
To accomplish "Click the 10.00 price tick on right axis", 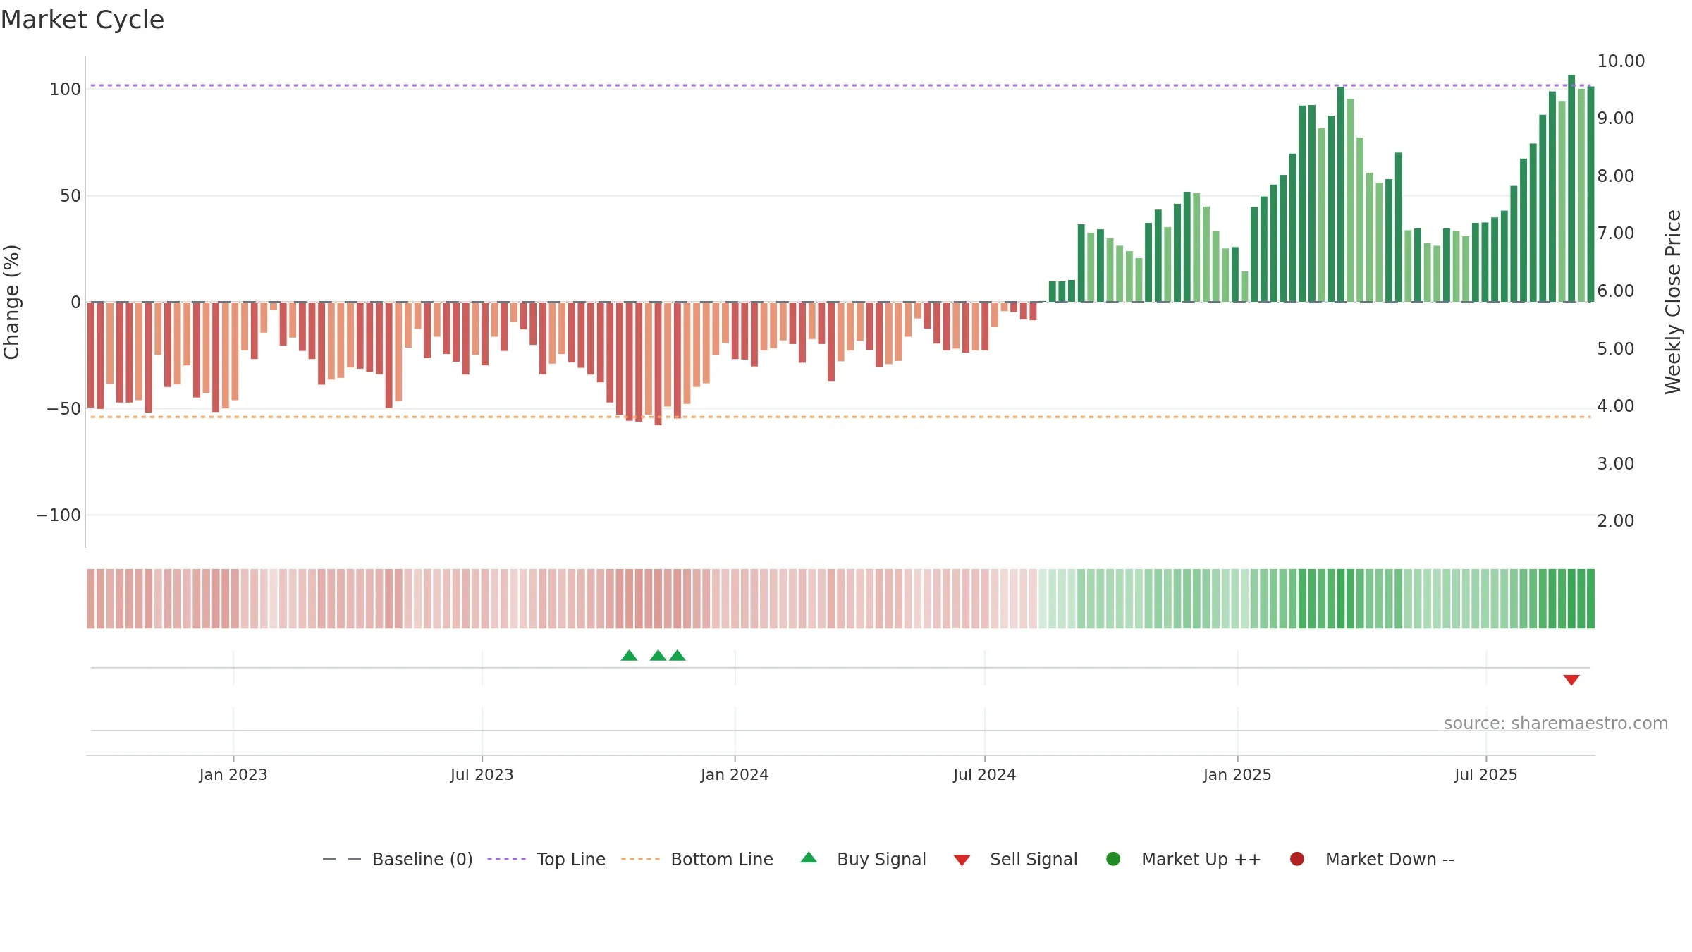I will [1621, 61].
